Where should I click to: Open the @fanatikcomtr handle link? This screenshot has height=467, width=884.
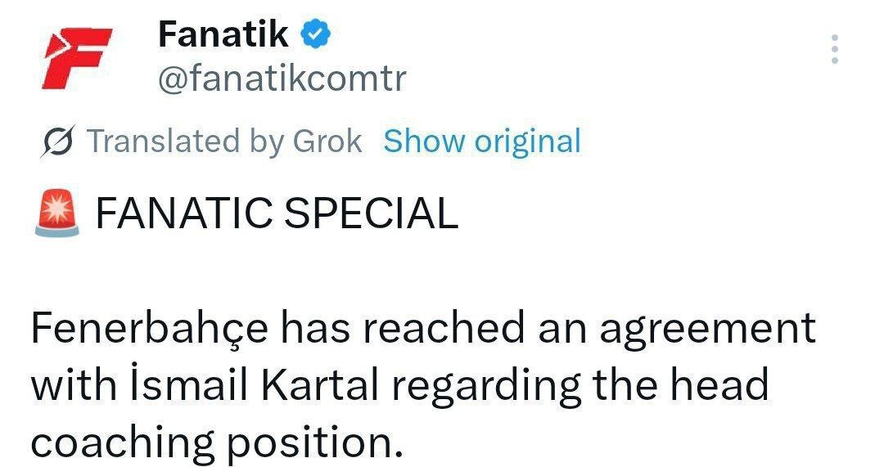tap(281, 79)
